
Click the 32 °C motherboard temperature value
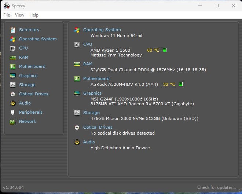[169, 84]
